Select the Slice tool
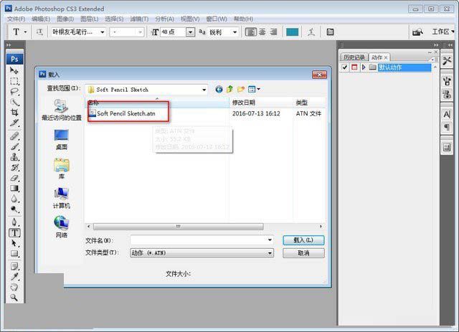 (x=14, y=123)
